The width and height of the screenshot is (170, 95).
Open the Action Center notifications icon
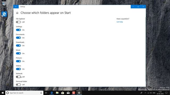pyautogui.click(x=167, y=93)
